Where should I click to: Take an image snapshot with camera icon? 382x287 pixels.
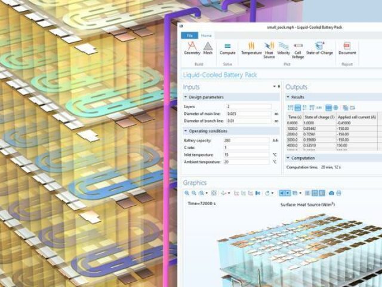[331, 193]
